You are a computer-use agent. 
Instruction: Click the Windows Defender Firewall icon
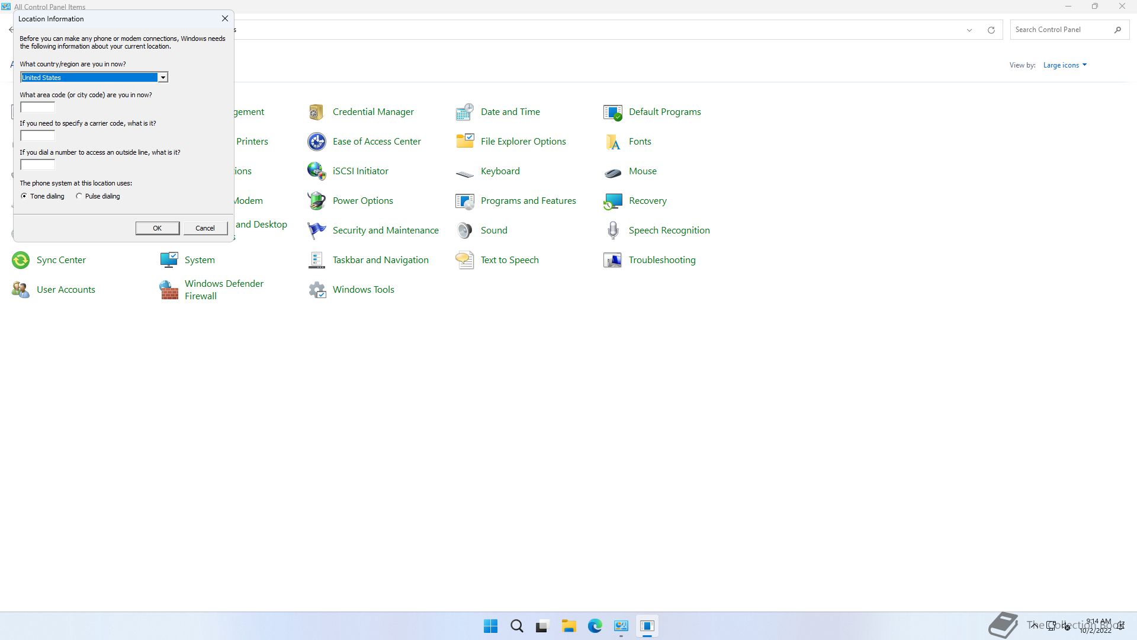tap(169, 290)
